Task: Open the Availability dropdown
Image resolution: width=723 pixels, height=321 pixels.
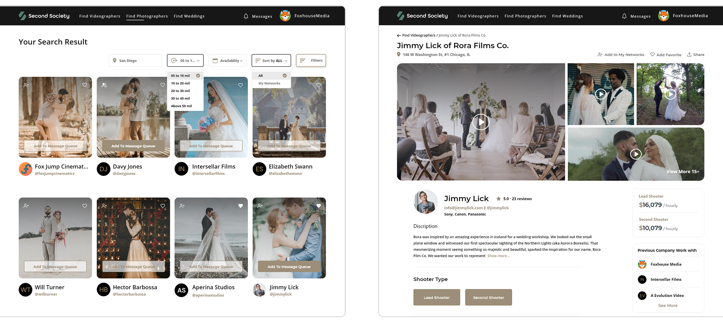Action: [227, 60]
